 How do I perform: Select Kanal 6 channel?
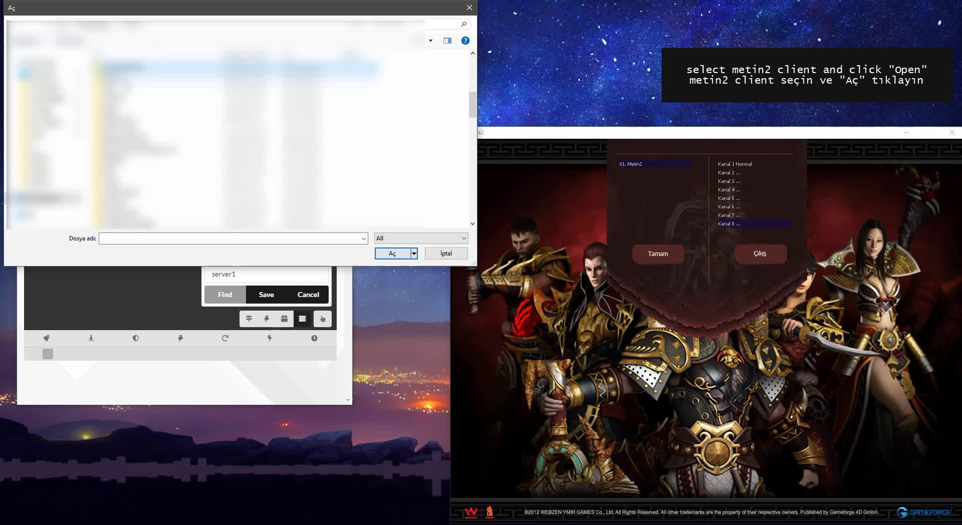[755, 206]
